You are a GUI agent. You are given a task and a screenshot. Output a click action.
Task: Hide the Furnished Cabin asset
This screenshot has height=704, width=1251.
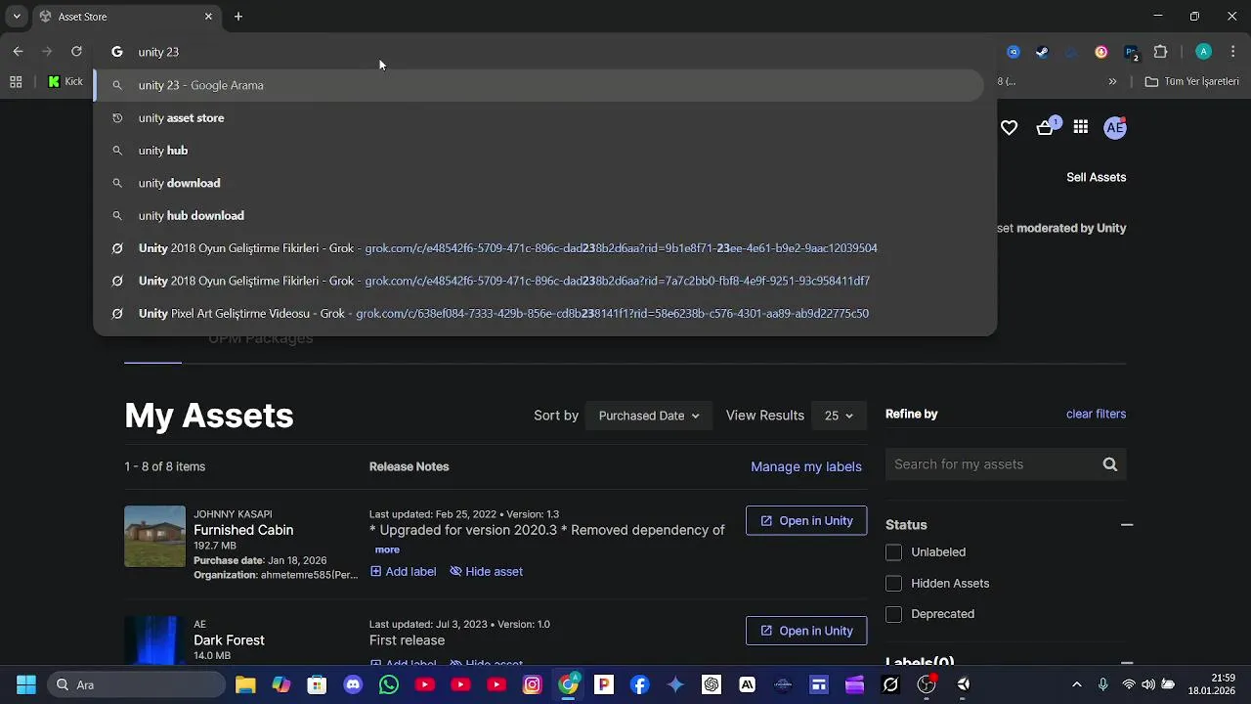pyautogui.click(x=486, y=572)
